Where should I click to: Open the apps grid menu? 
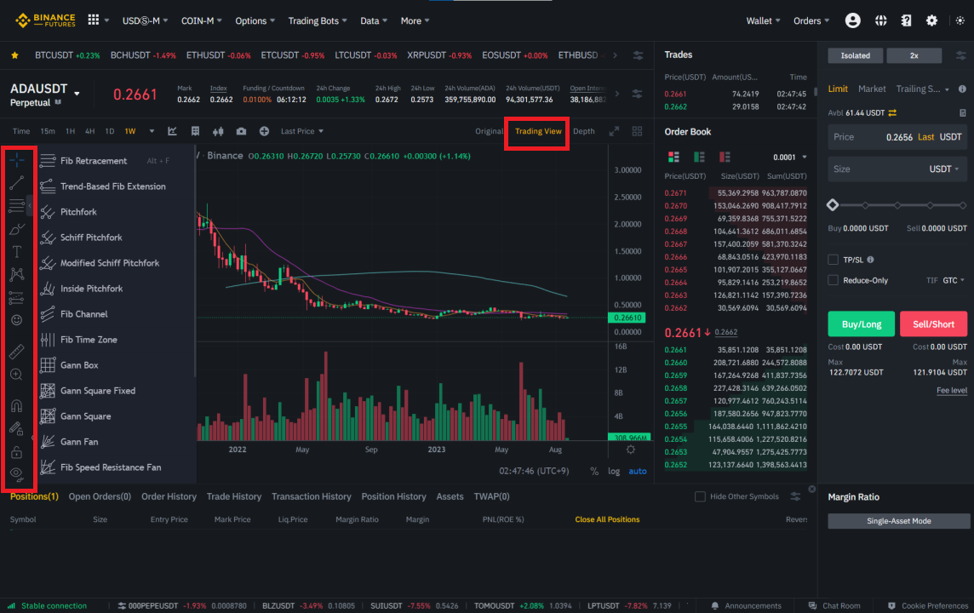pyautogui.click(x=93, y=20)
